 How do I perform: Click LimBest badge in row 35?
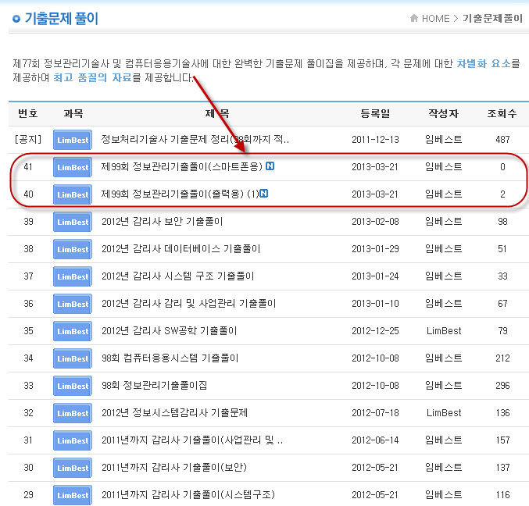click(x=73, y=331)
